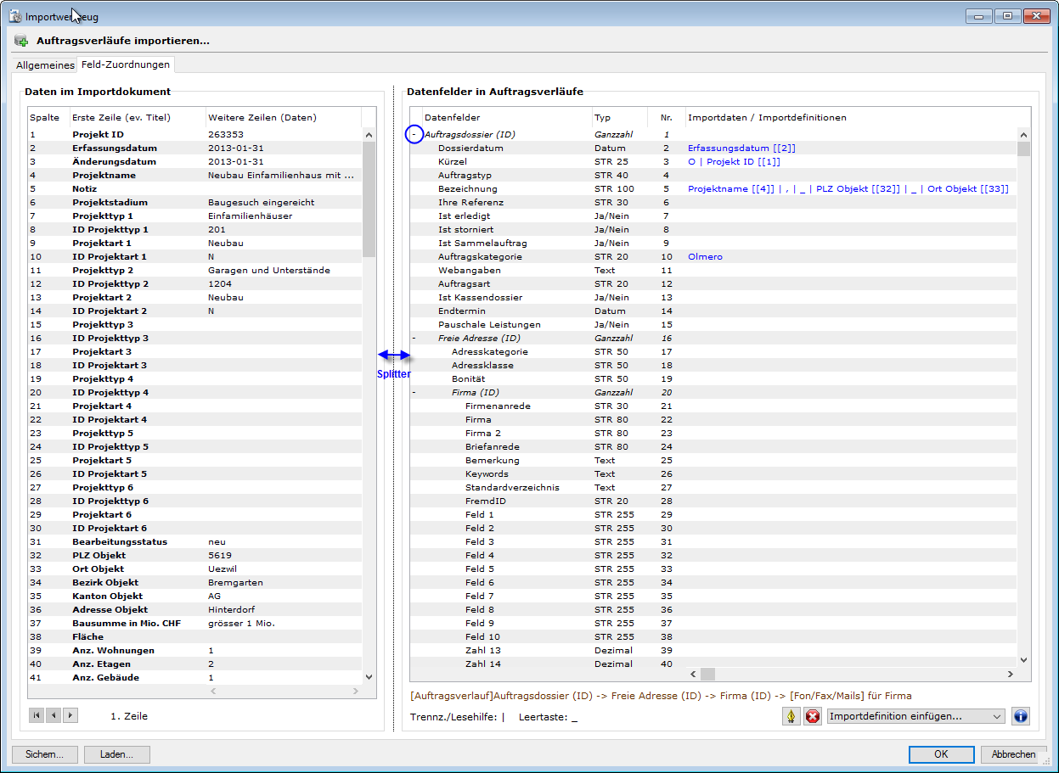Click the Importwerkzeug title bar icon
Screen dimensions: 1059x773
[15, 15]
